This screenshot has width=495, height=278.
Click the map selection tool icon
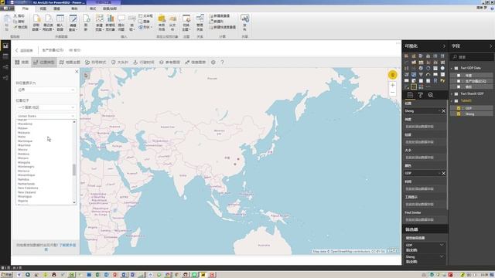pos(86,76)
